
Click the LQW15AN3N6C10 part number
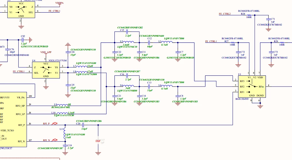point(127,47)
